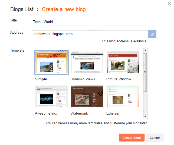Viewport: 174px width, 145px height.
Task: Click the scrollbar up arrow in templates list
Action: 145,51
